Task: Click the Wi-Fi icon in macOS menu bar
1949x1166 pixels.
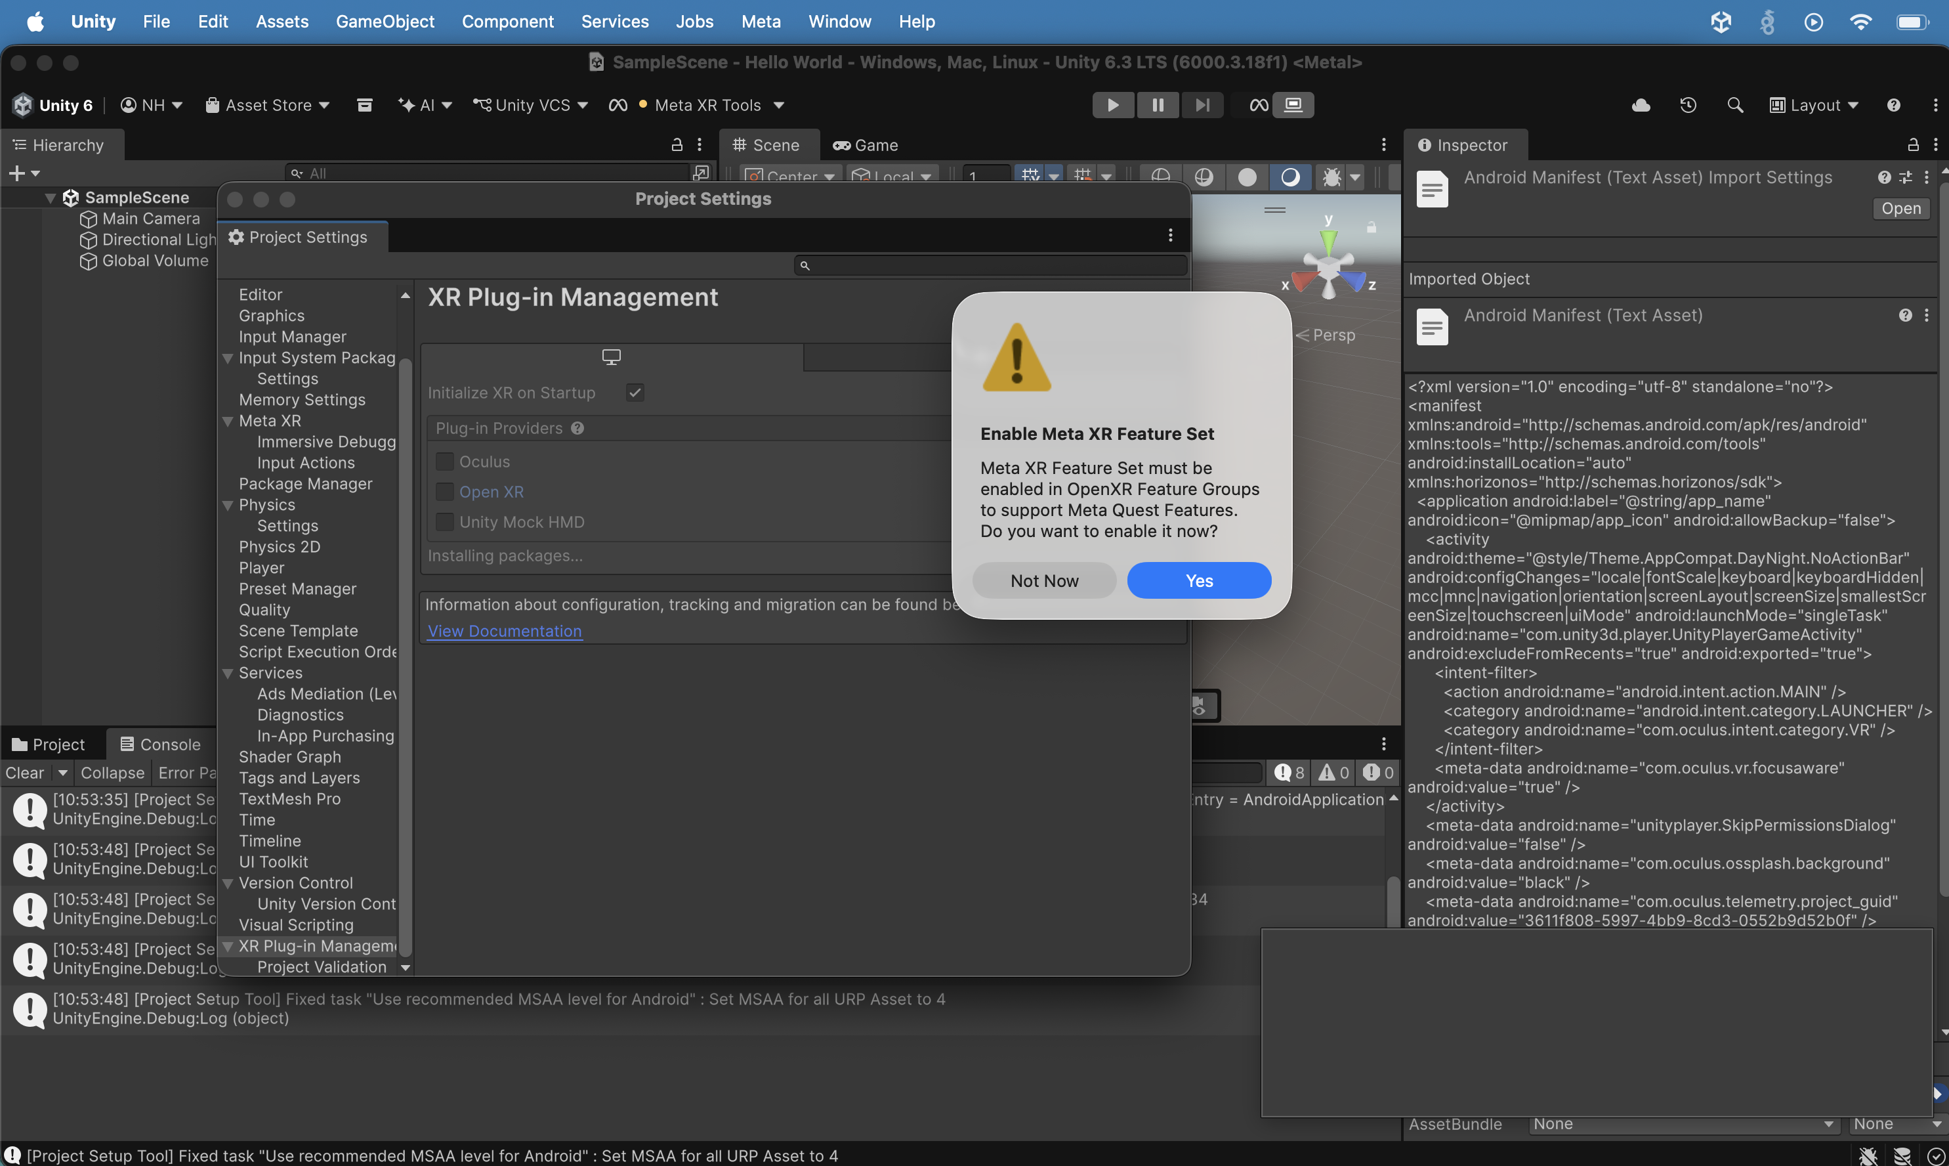Action: (x=1860, y=21)
